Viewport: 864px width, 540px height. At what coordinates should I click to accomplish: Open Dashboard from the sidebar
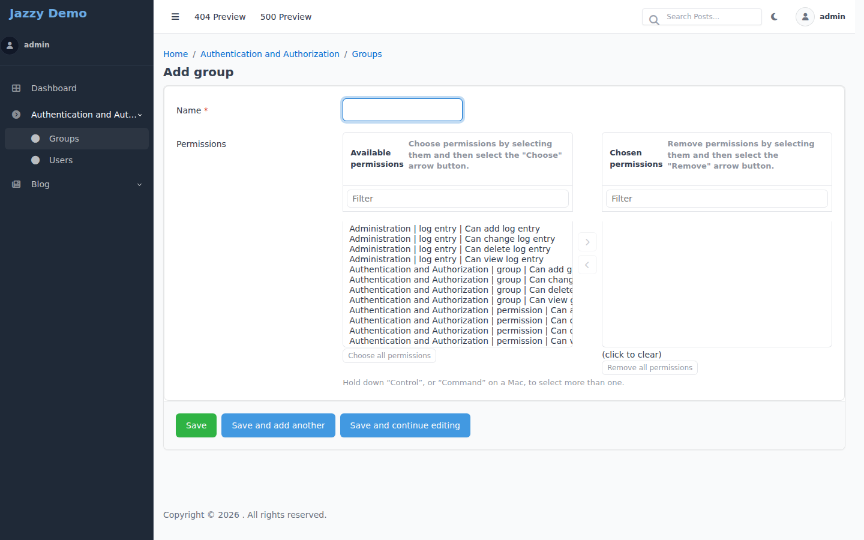pos(77,88)
